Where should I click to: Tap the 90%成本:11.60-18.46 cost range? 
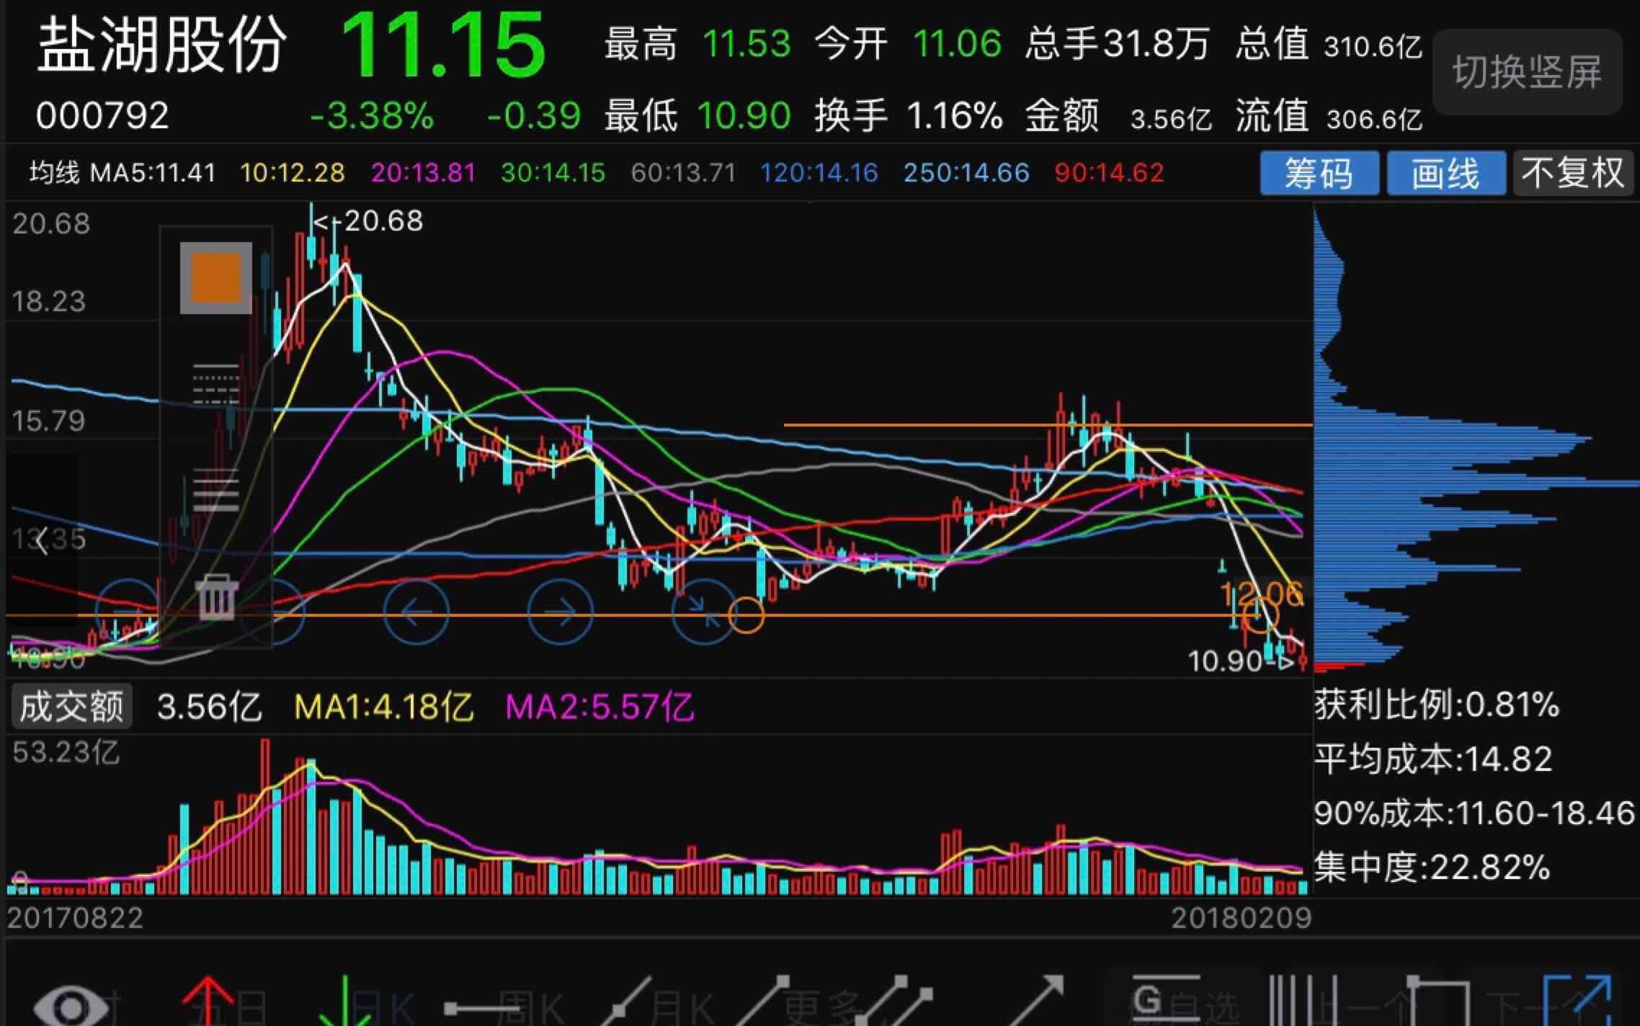tap(1474, 813)
